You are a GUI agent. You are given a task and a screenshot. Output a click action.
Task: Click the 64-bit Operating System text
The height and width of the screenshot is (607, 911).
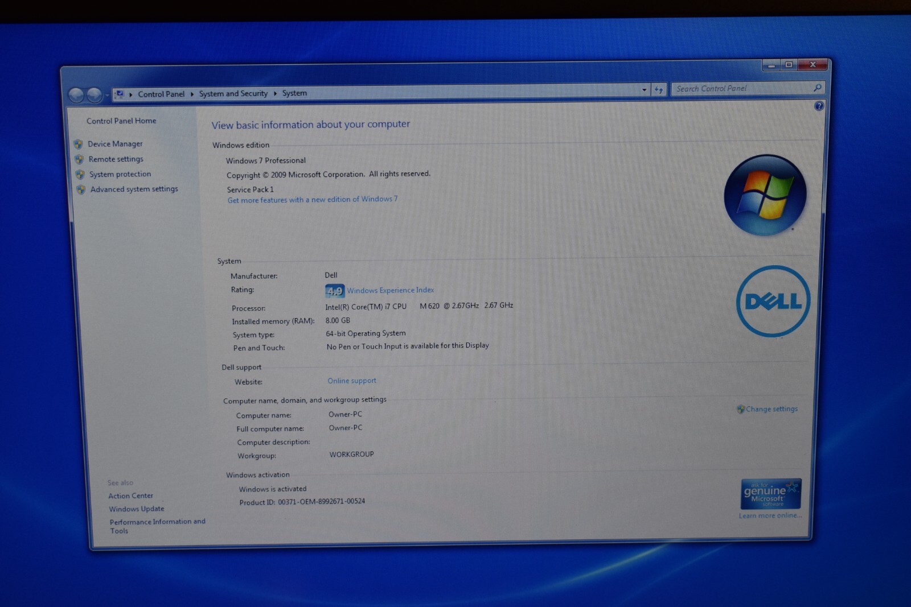366,333
